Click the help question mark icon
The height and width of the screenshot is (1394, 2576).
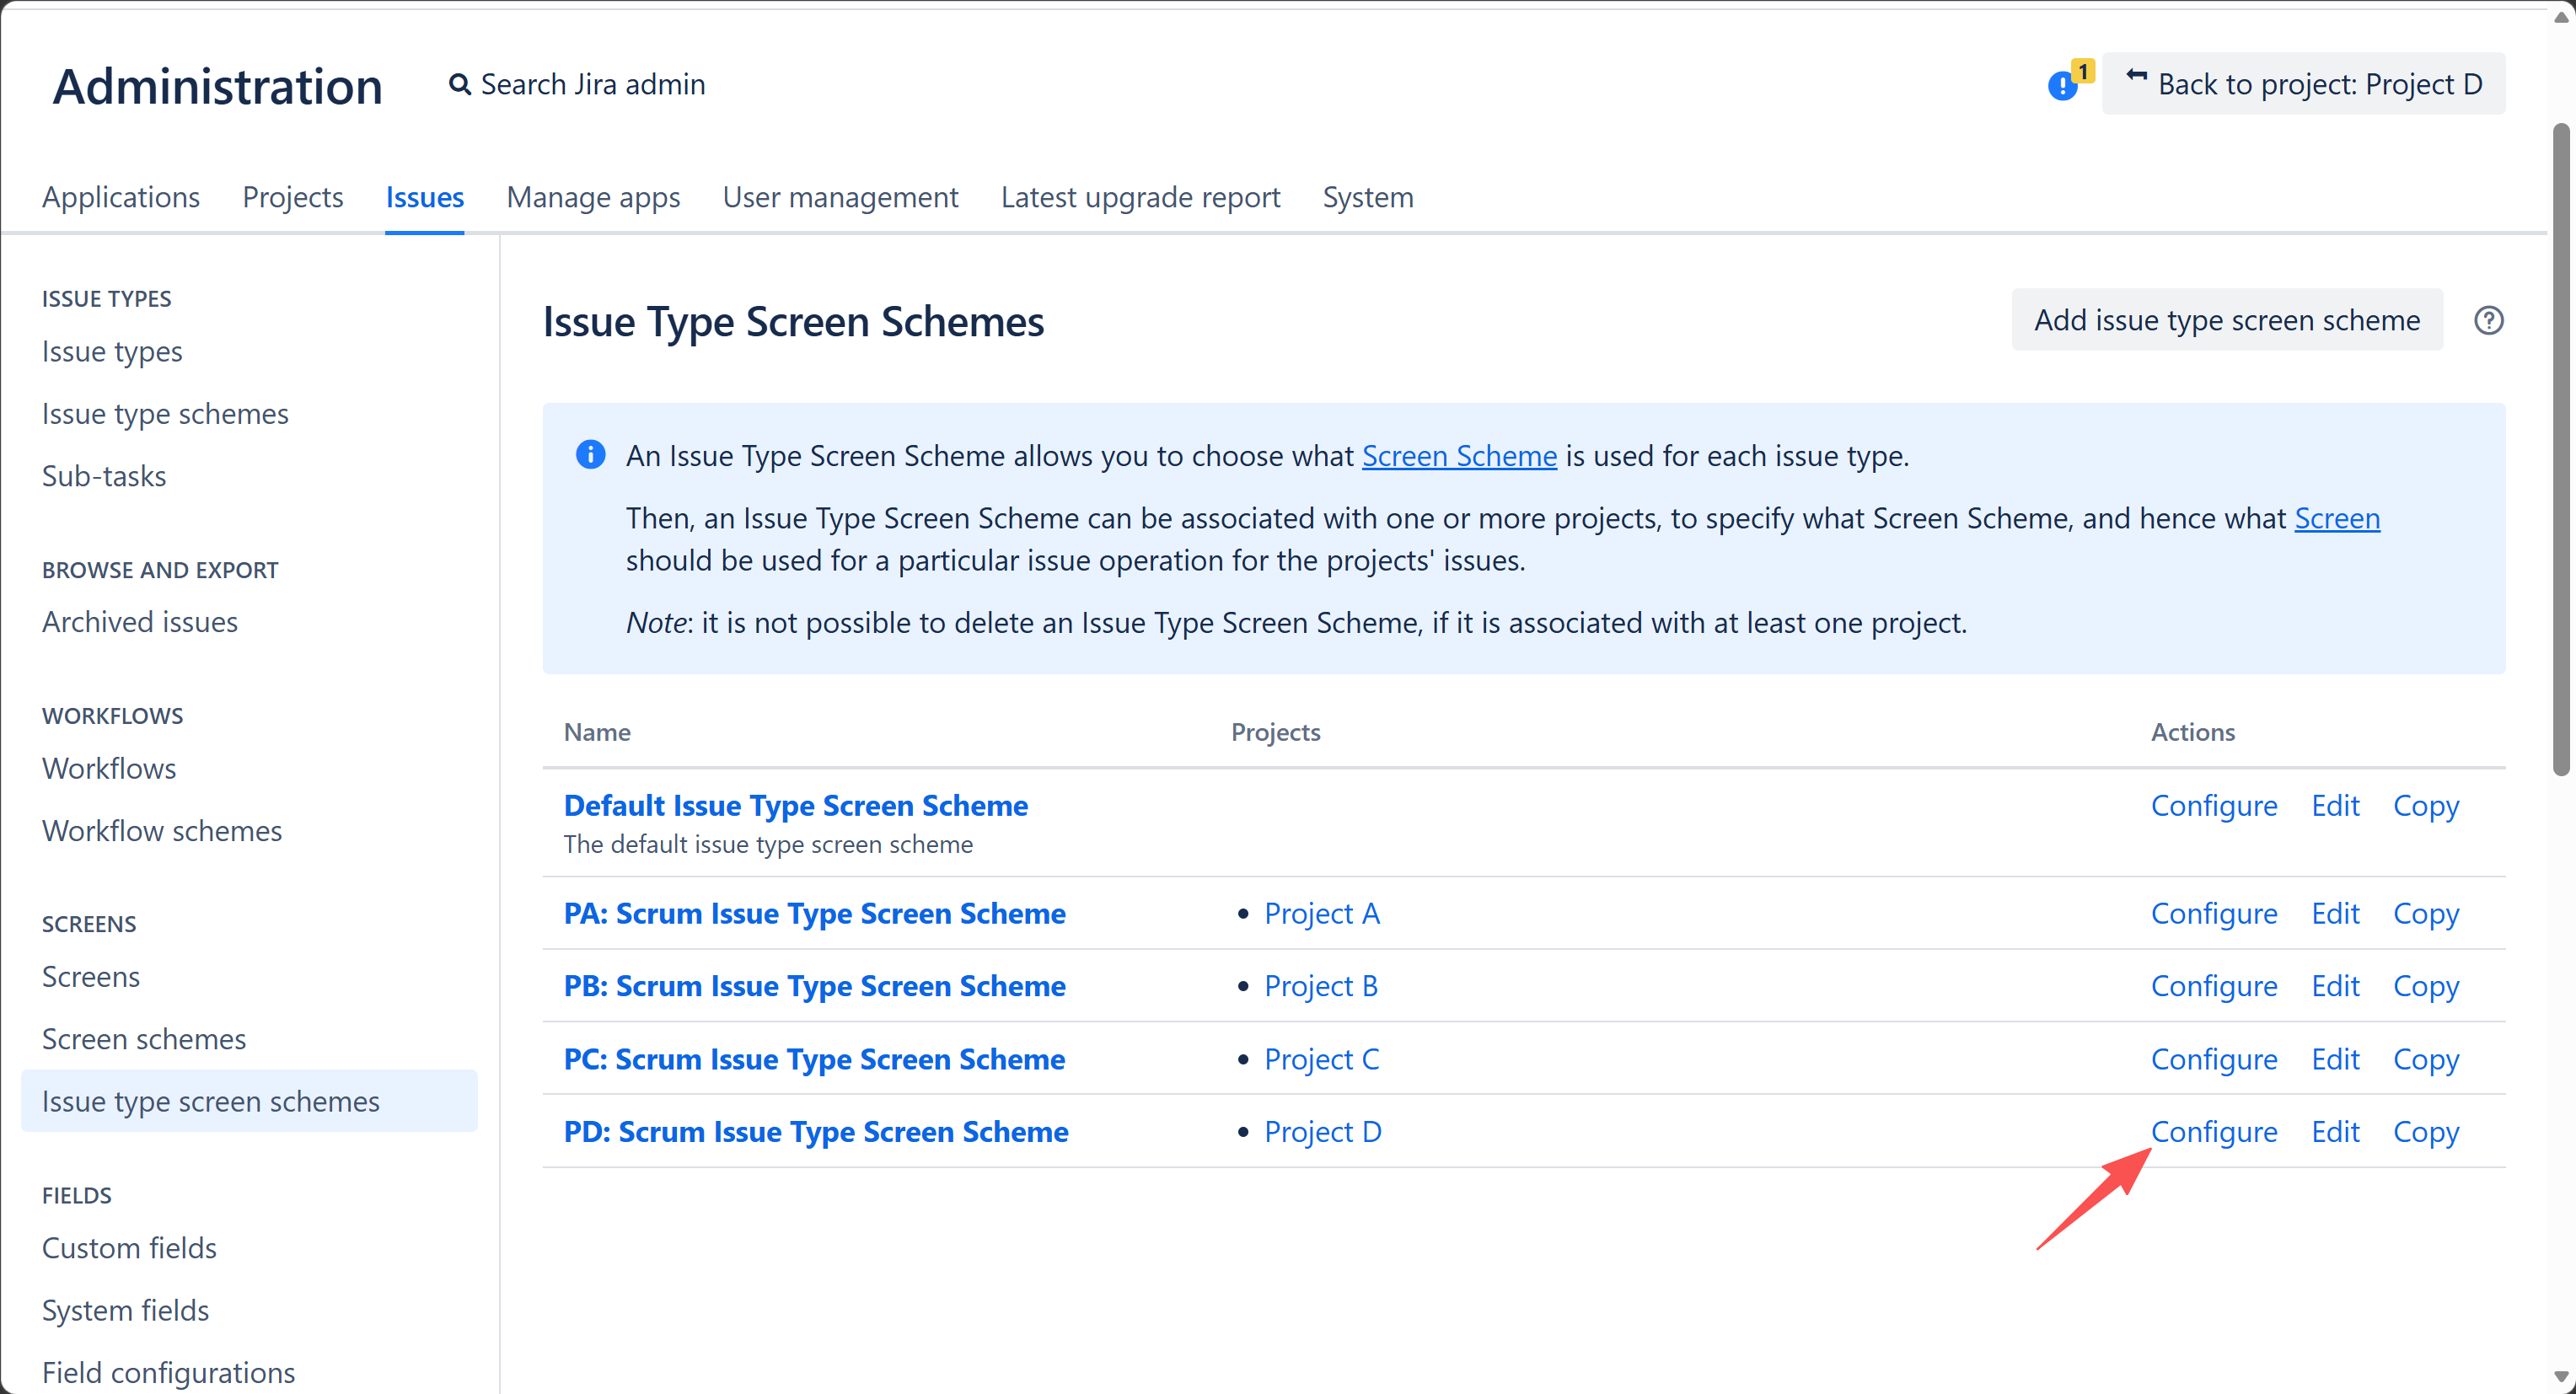(x=2488, y=320)
